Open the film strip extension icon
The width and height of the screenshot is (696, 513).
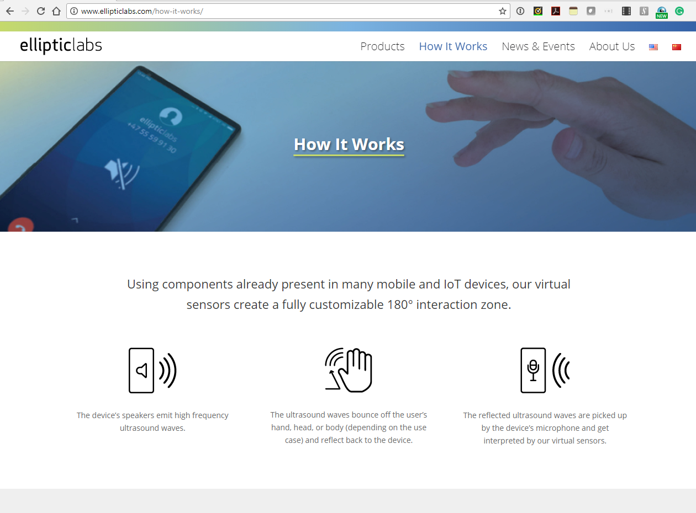pos(626,11)
